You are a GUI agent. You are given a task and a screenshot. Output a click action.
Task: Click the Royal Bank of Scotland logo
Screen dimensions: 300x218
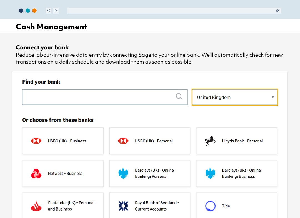point(123,206)
